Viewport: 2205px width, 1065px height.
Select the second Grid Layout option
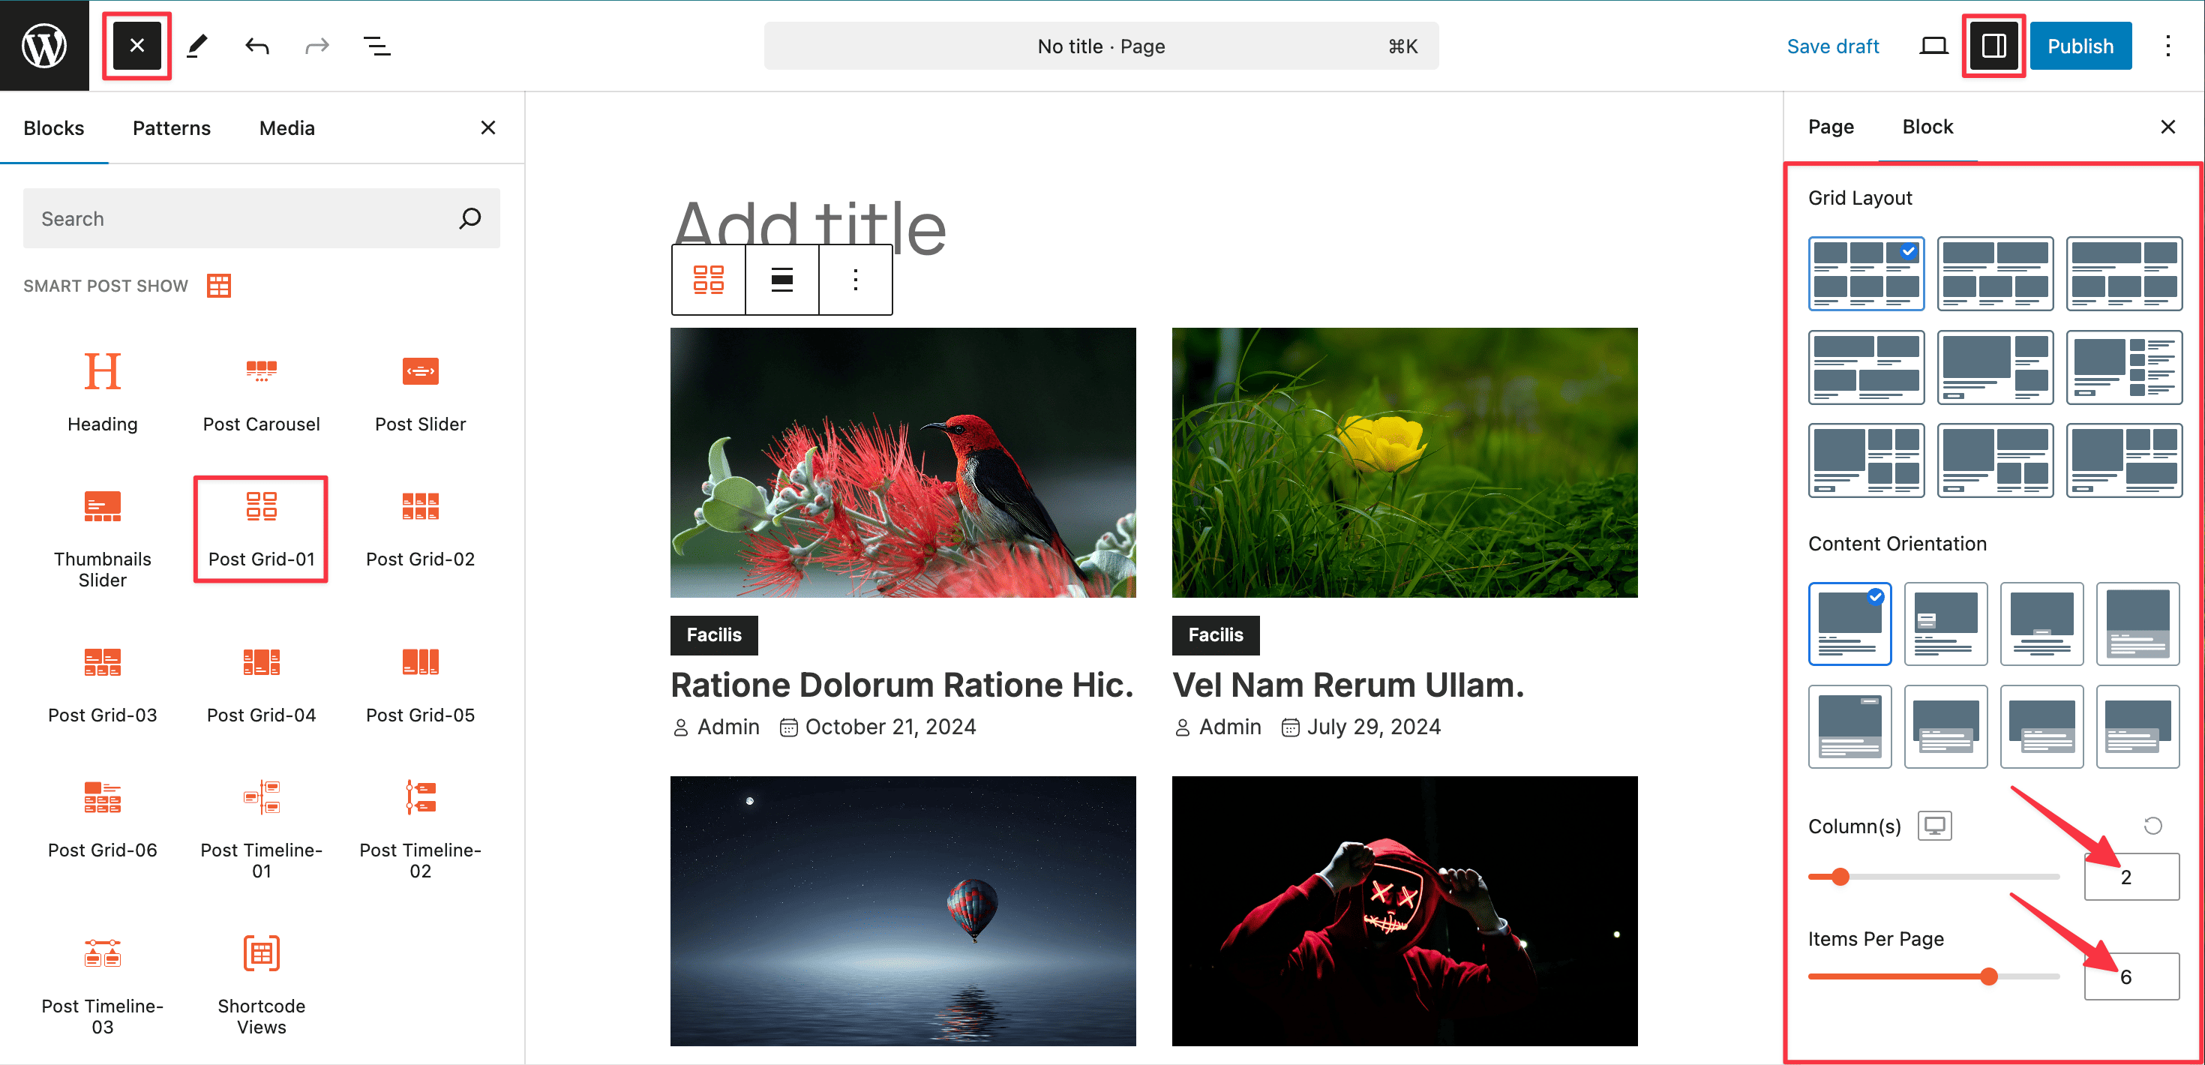1994,273
